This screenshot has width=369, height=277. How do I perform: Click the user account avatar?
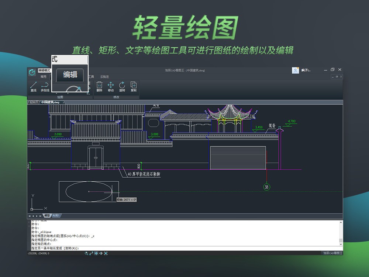(296, 70)
